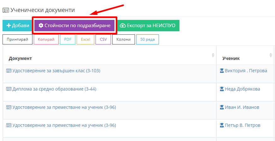Export the table as PDF

68,39
